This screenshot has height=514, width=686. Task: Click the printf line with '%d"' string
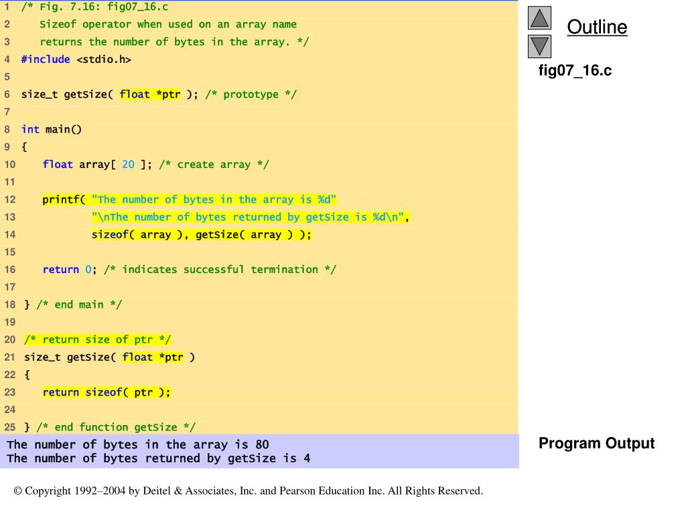click(189, 199)
